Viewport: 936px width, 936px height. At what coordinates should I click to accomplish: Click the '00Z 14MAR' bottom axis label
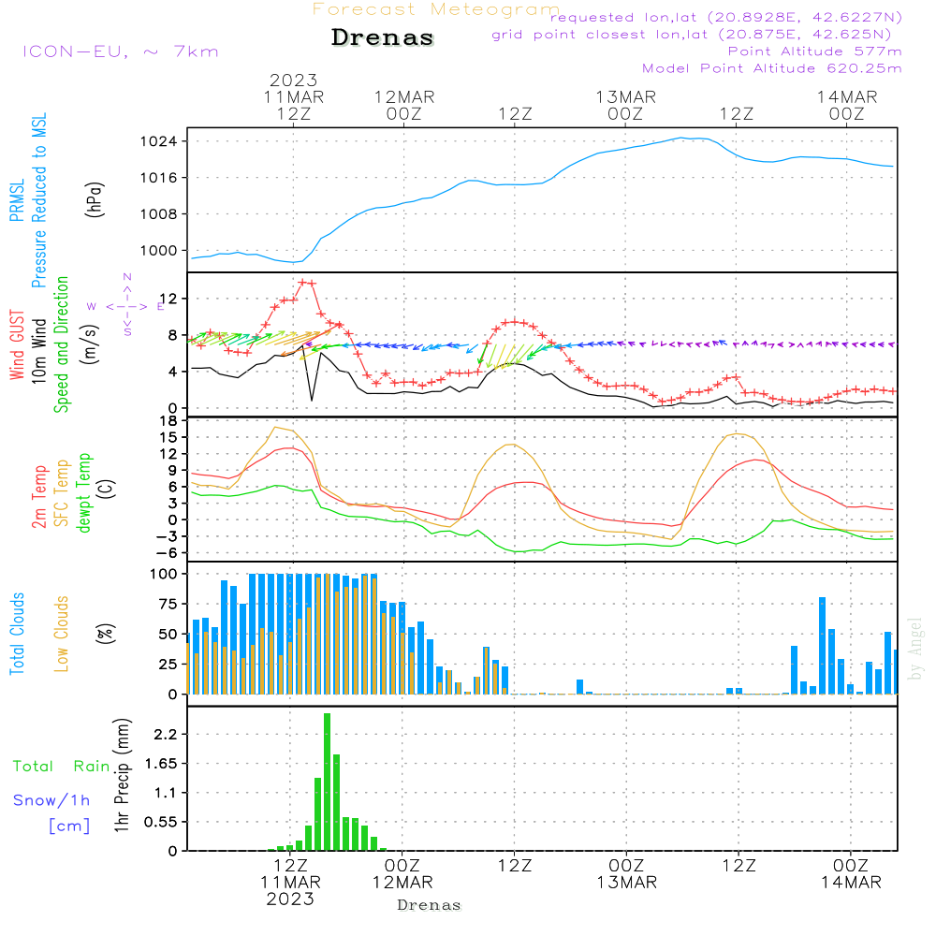pyautogui.click(x=851, y=874)
